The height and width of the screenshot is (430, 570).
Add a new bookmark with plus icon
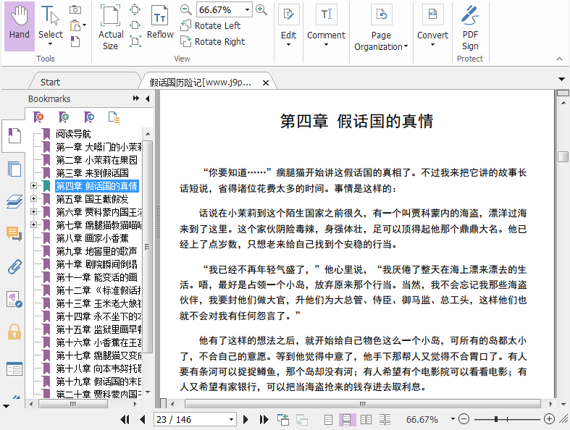[x=64, y=117]
